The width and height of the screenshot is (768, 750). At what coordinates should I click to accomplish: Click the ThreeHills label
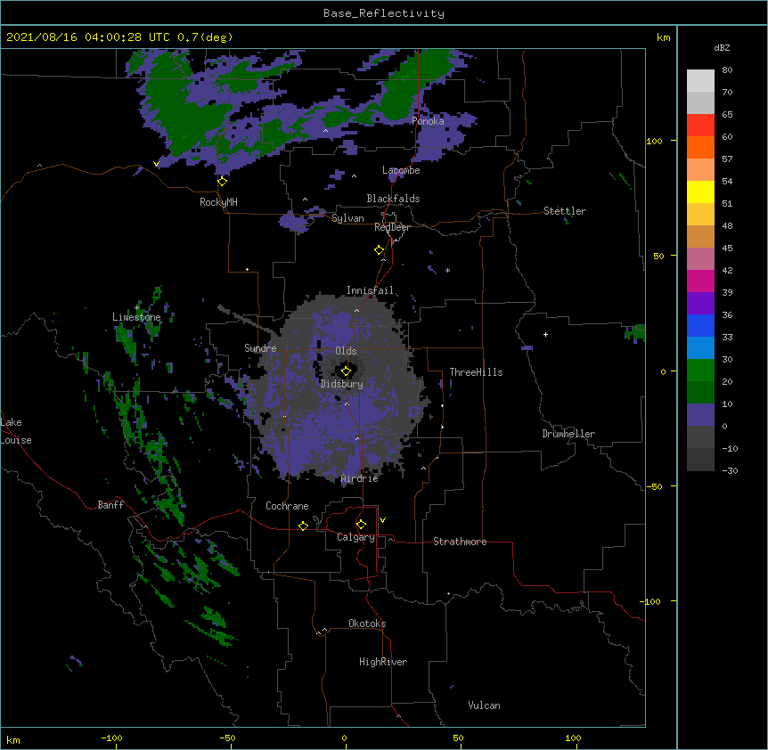tap(476, 372)
